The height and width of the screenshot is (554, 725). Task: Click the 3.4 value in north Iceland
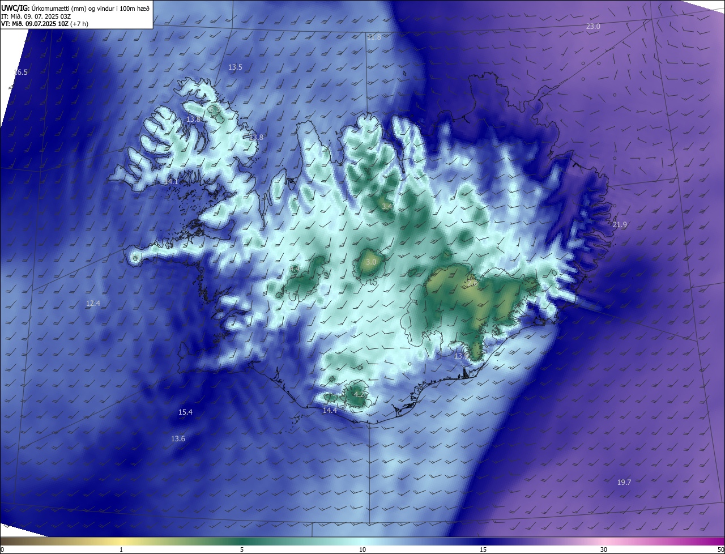387,207
